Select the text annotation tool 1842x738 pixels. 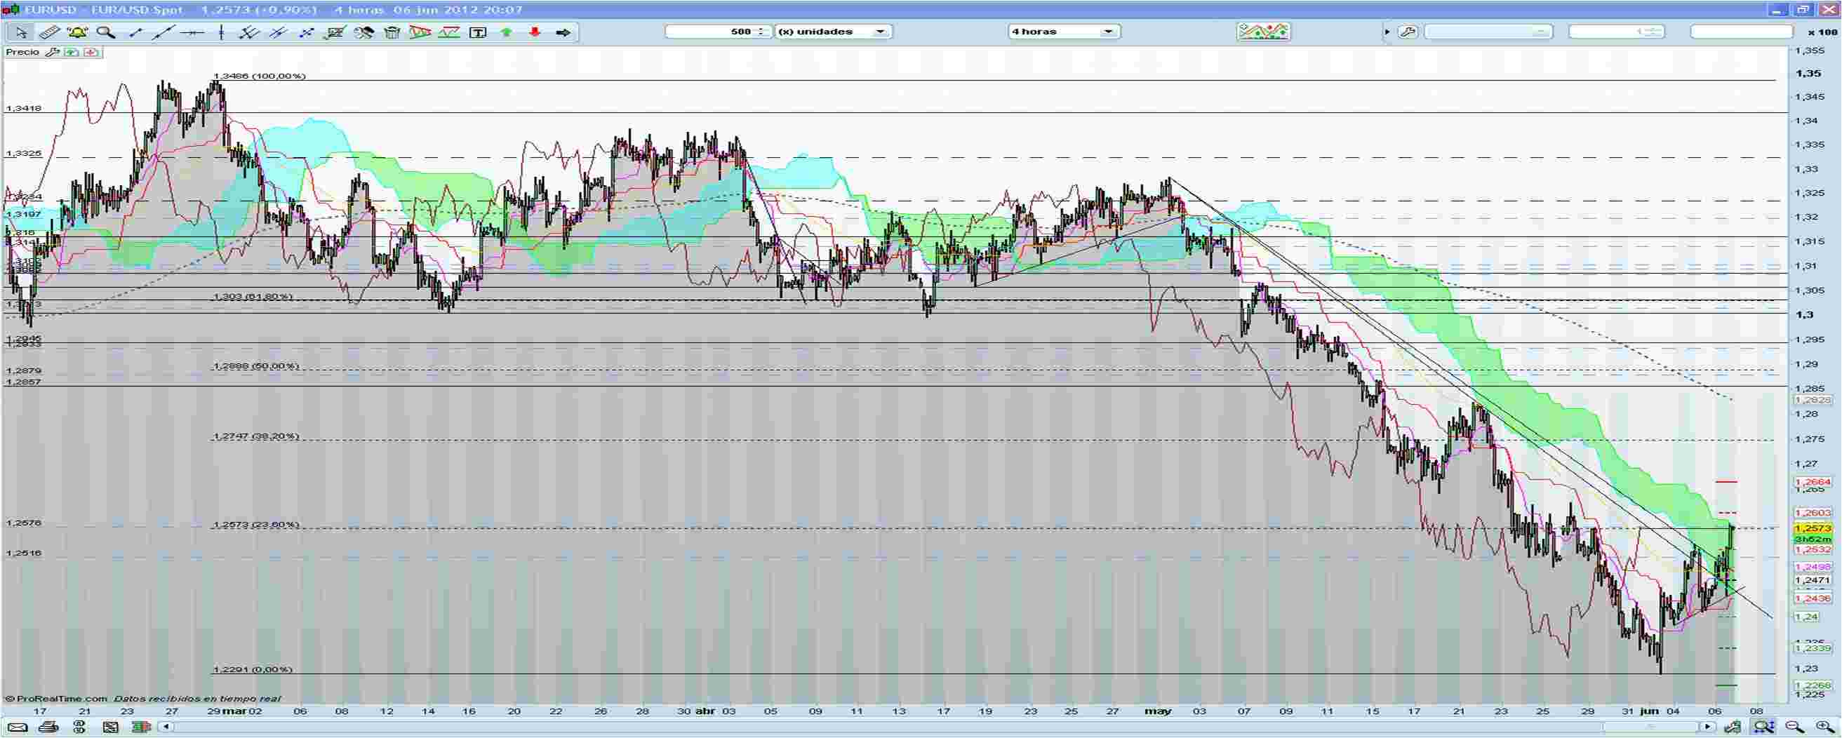(479, 32)
